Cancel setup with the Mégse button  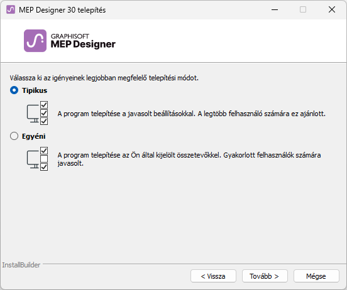[316, 276]
